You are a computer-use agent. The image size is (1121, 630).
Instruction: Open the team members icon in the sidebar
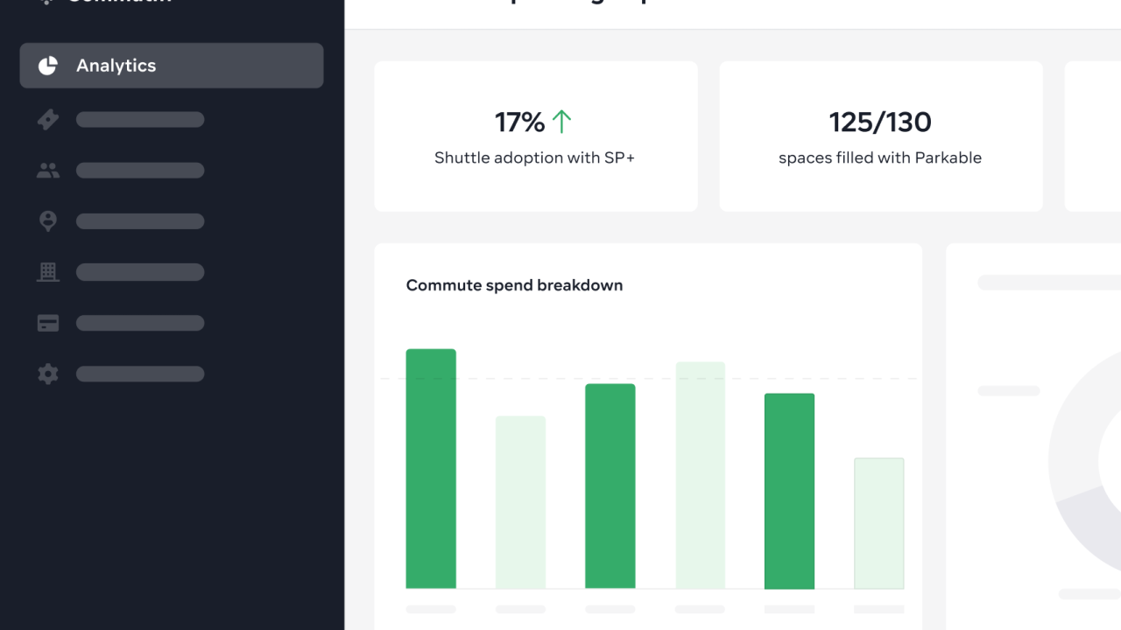click(48, 170)
